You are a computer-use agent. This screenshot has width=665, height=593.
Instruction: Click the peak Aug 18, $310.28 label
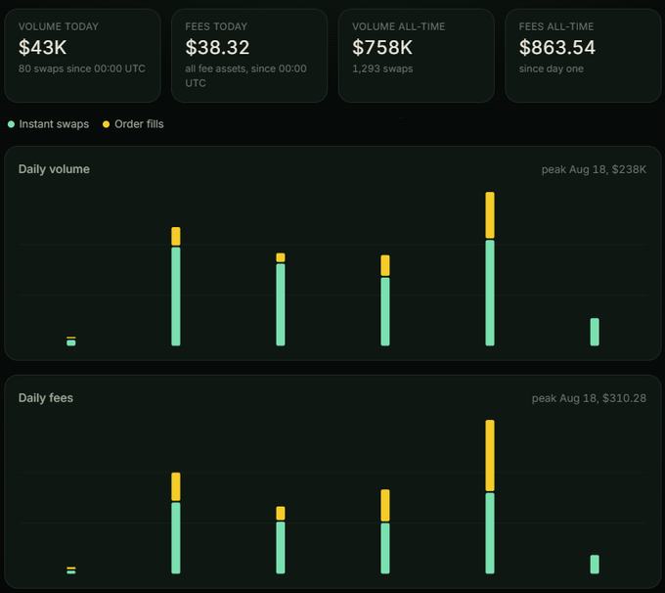[x=589, y=398]
